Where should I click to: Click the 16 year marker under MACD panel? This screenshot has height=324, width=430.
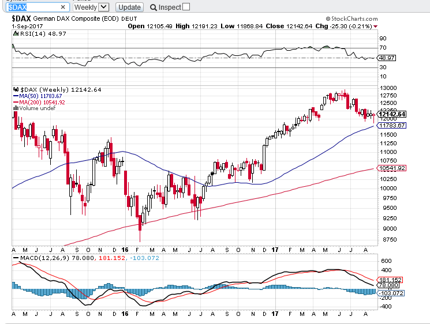pos(125,314)
